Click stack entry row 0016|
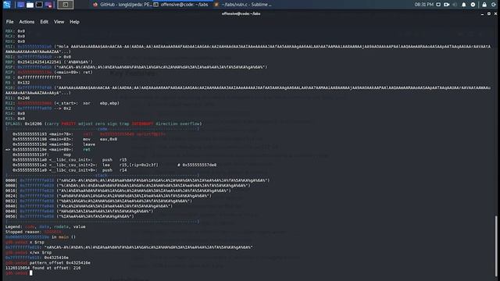Screen dimensions: 500x281 118,190
